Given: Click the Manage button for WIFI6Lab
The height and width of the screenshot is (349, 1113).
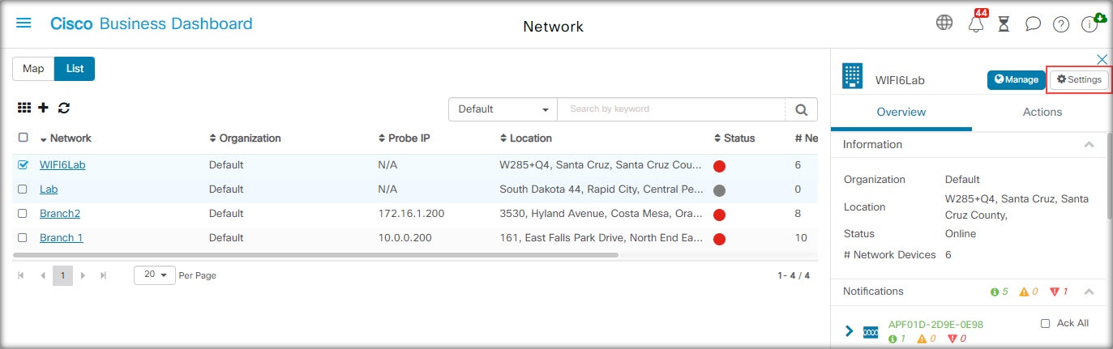Looking at the screenshot, I should coord(1017,80).
